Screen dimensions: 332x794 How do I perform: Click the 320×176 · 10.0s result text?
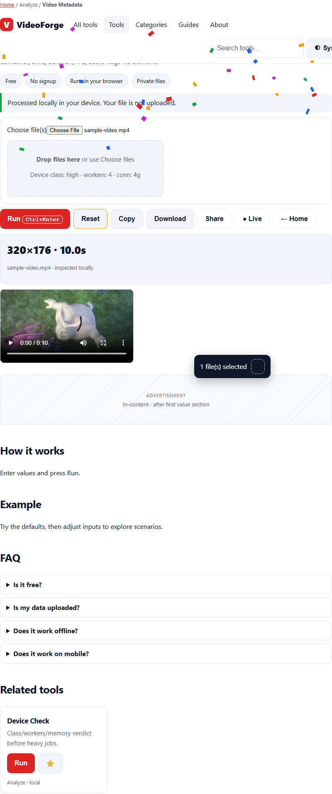tap(46, 250)
